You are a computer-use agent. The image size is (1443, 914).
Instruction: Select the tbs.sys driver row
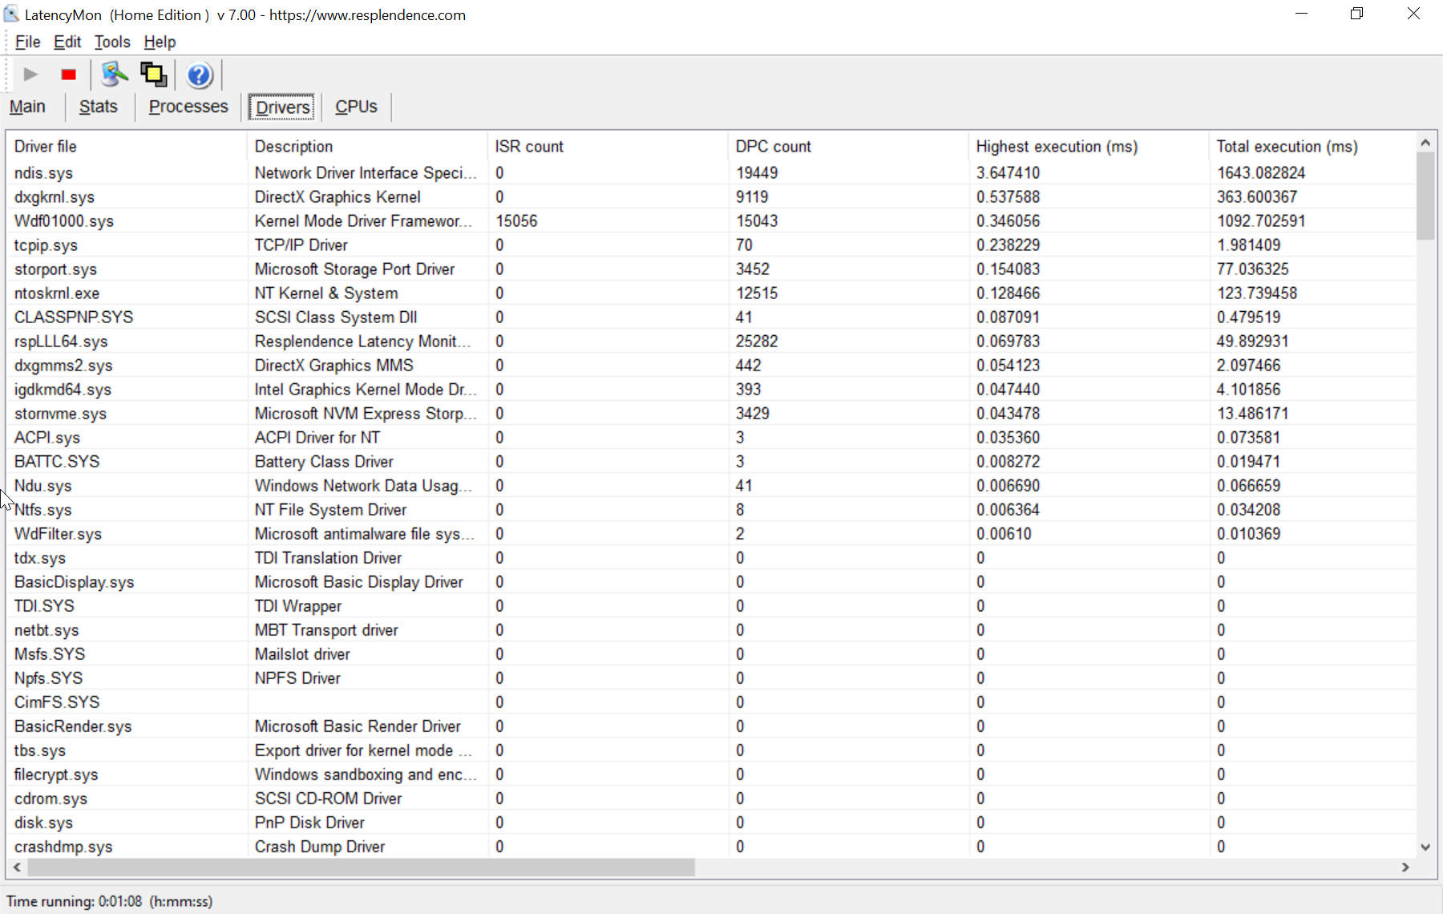coord(711,750)
